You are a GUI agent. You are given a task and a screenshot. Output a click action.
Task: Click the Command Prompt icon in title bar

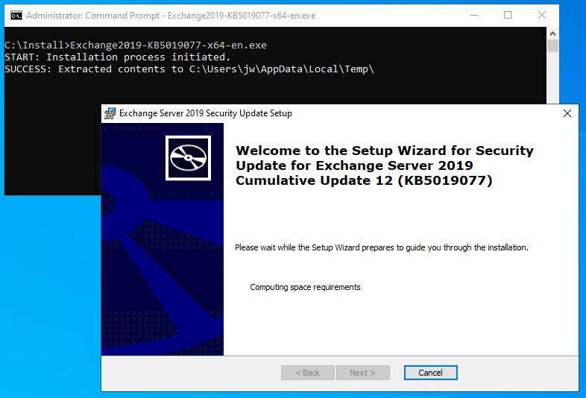pos(16,15)
